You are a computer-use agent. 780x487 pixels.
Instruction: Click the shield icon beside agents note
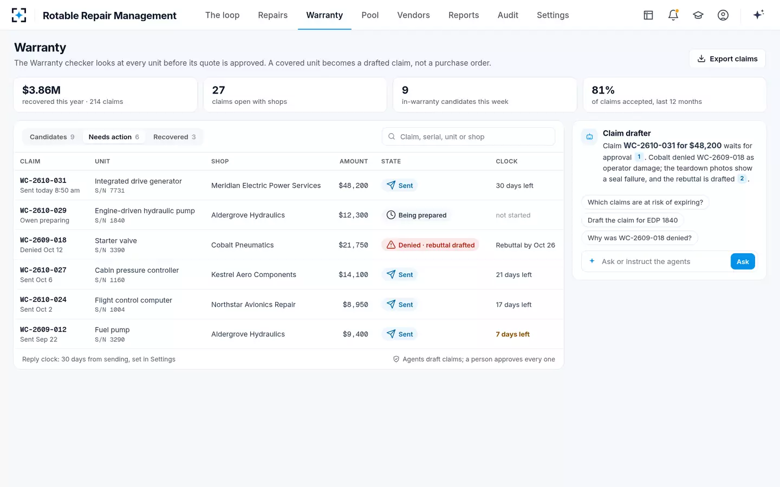click(x=396, y=359)
